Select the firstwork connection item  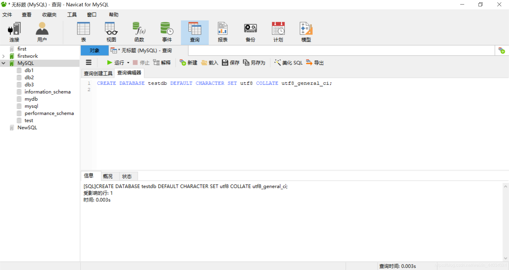coord(28,56)
